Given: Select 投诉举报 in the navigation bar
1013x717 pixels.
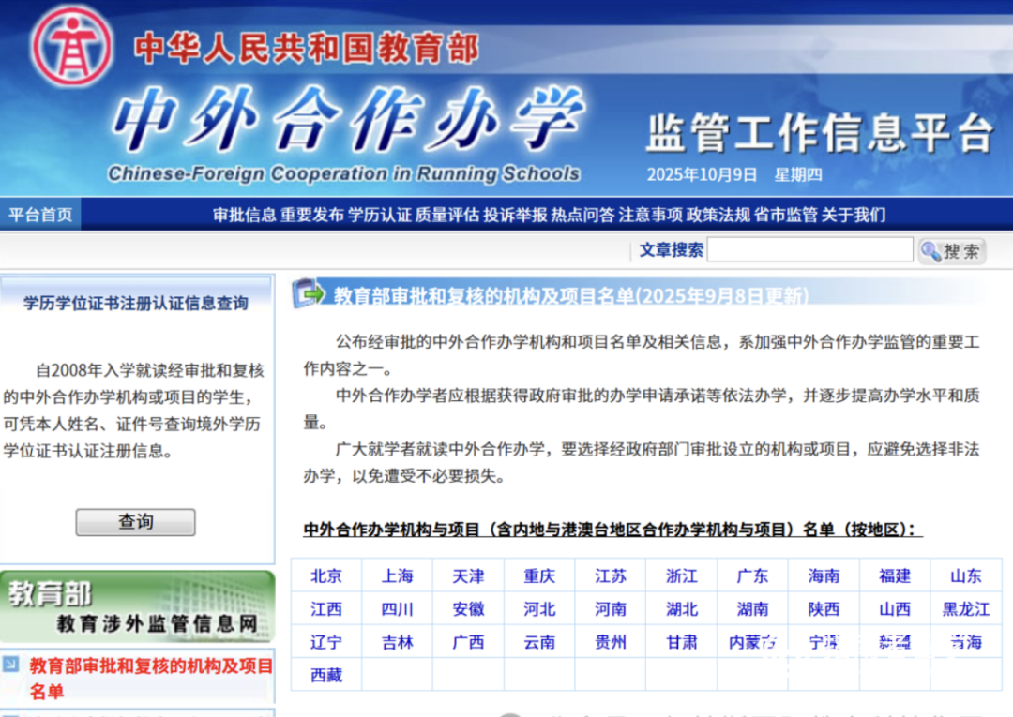Looking at the screenshot, I should tap(515, 215).
